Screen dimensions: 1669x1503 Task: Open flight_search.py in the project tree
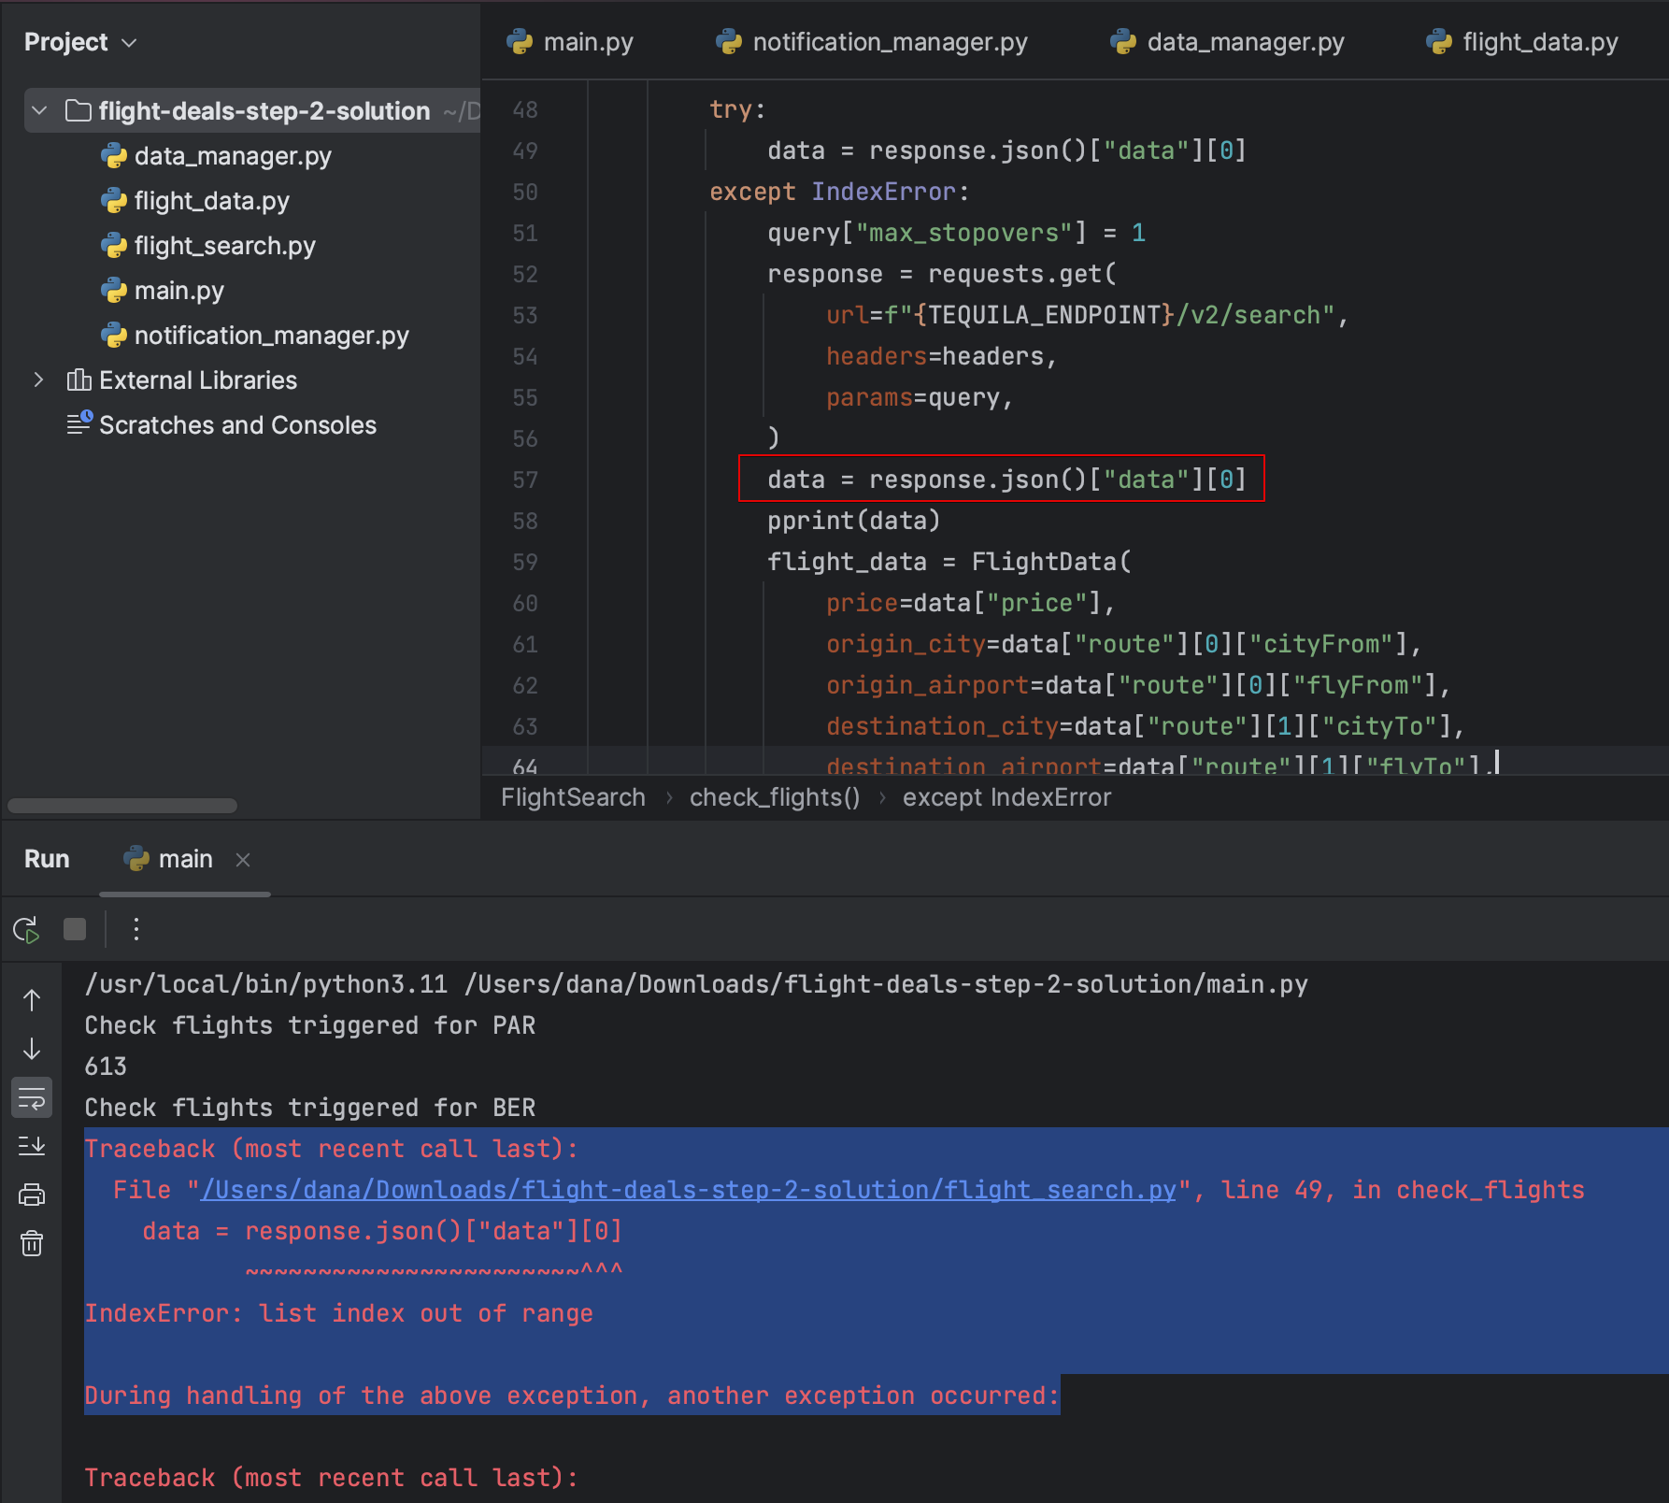coord(224,246)
